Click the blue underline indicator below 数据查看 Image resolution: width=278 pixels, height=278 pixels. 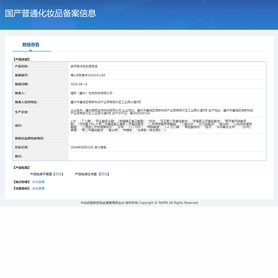point(31,51)
